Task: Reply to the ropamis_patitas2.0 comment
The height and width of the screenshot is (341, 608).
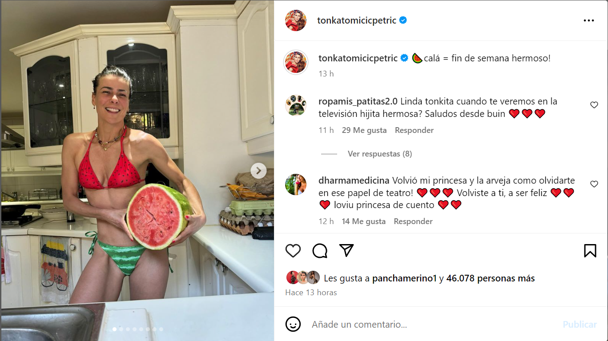Action: [414, 130]
